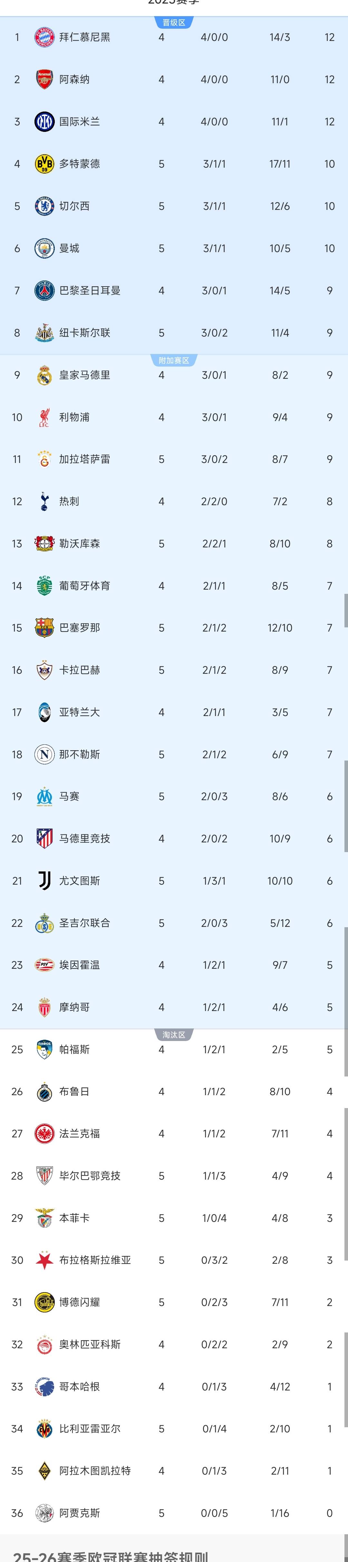348x1562 pixels.
Task: Tap the Juventus logo icon
Action: point(44,881)
